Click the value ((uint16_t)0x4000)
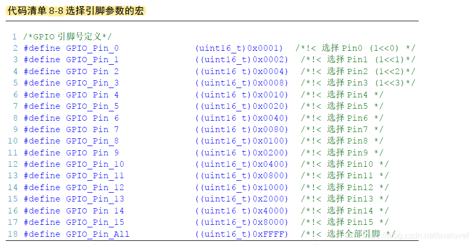Image resolution: width=474 pixels, height=245 pixels. point(242,211)
